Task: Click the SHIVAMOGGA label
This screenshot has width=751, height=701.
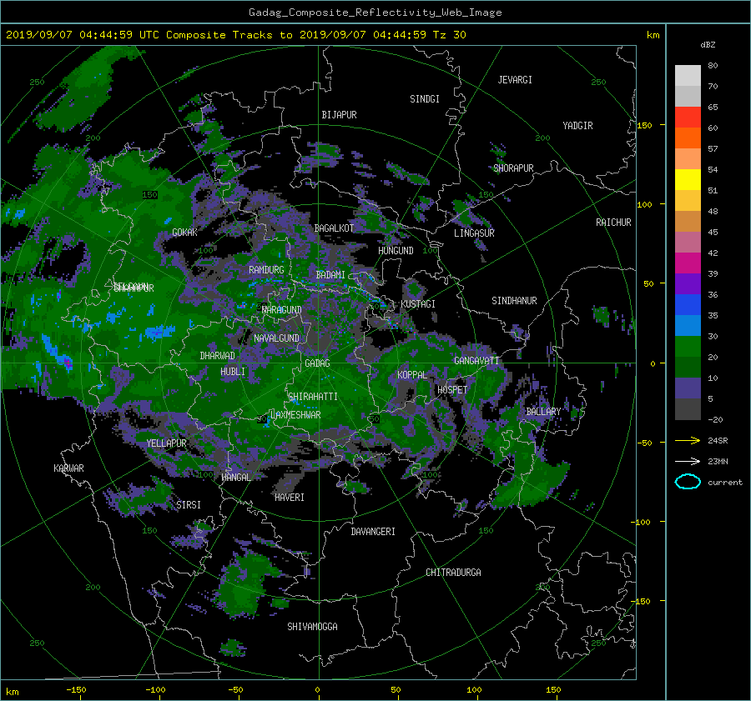Action: point(312,627)
